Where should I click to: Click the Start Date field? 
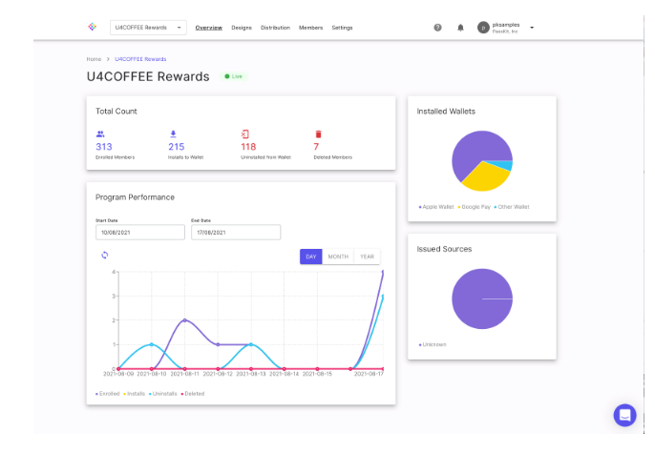[140, 233]
